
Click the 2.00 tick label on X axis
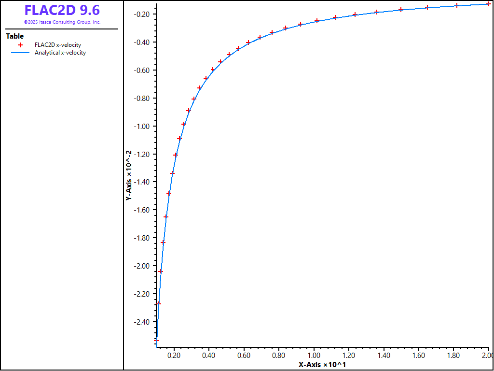tap(486, 356)
